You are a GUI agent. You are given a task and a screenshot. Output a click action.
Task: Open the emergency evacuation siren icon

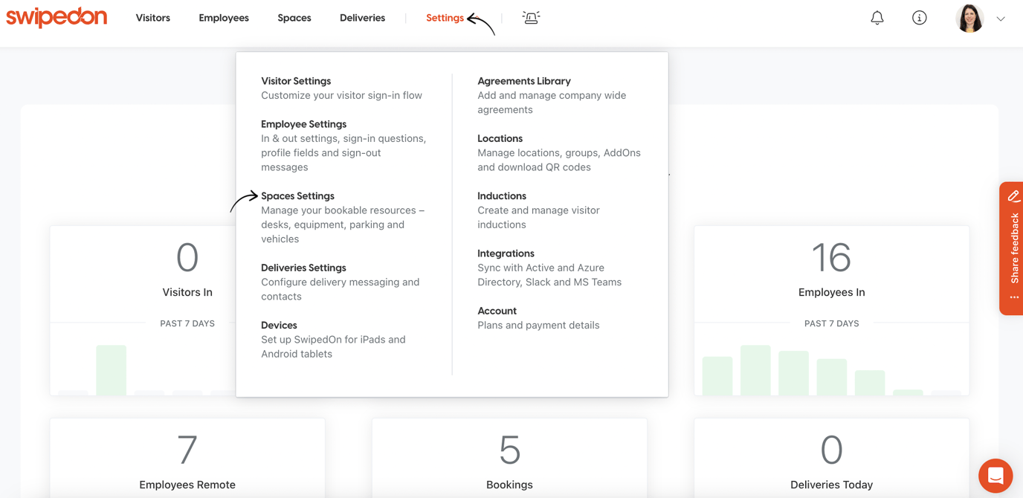531,17
